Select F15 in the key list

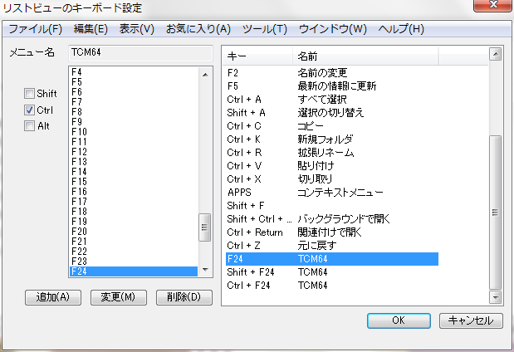134,182
